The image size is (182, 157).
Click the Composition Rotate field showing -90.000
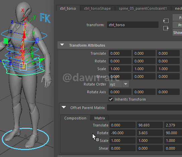[x=122, y=133]
